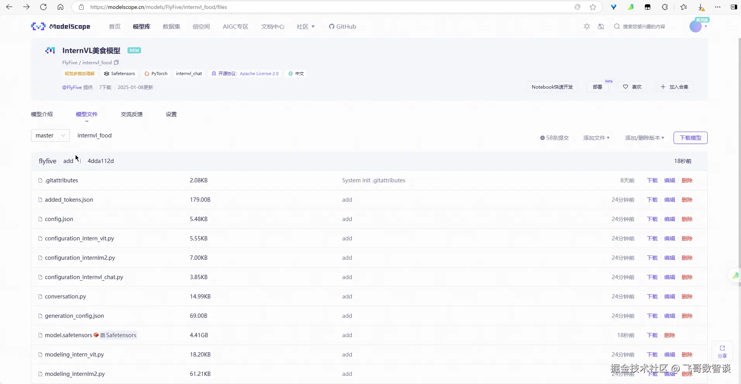741x384 pixels.
Task: Go to the 首页 nav item
Action: click(x=115, y=26)
